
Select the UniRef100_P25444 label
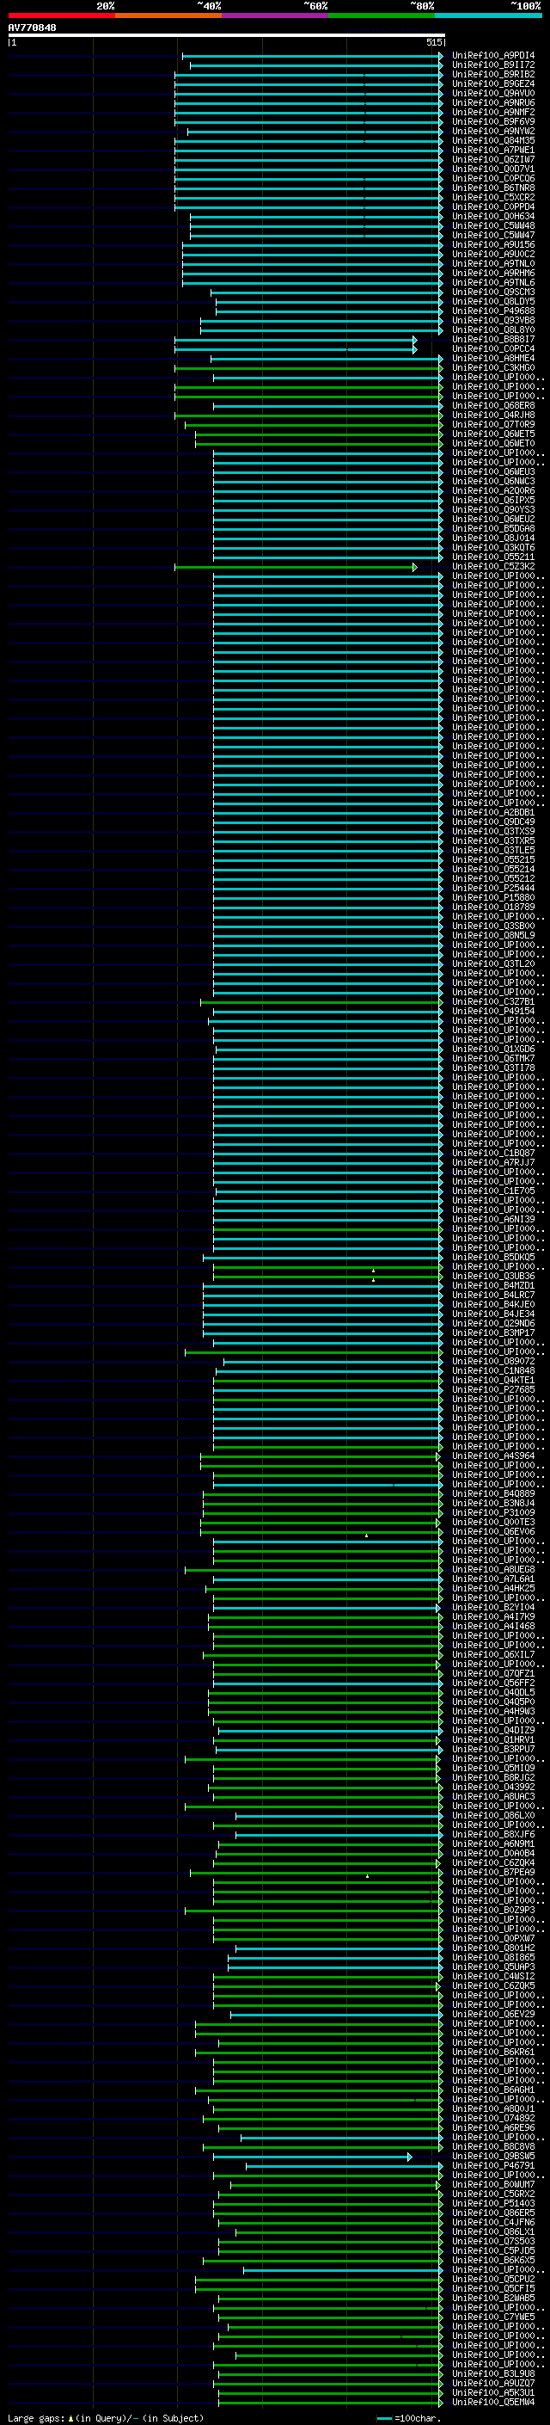(x=492, y=888)
